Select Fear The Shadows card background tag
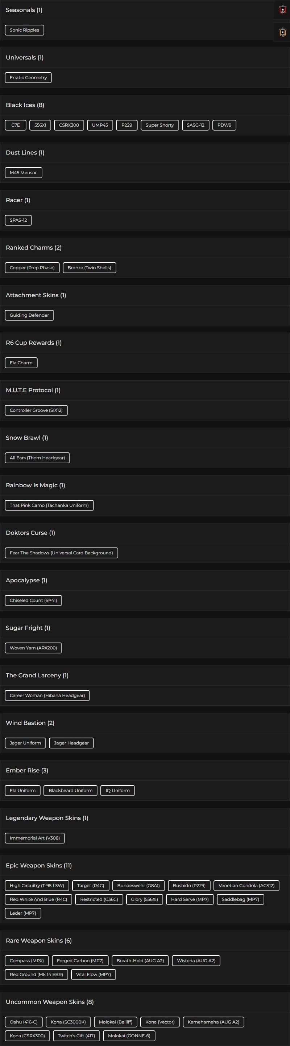The image size is (290, 1046). (x=61, y=553)
